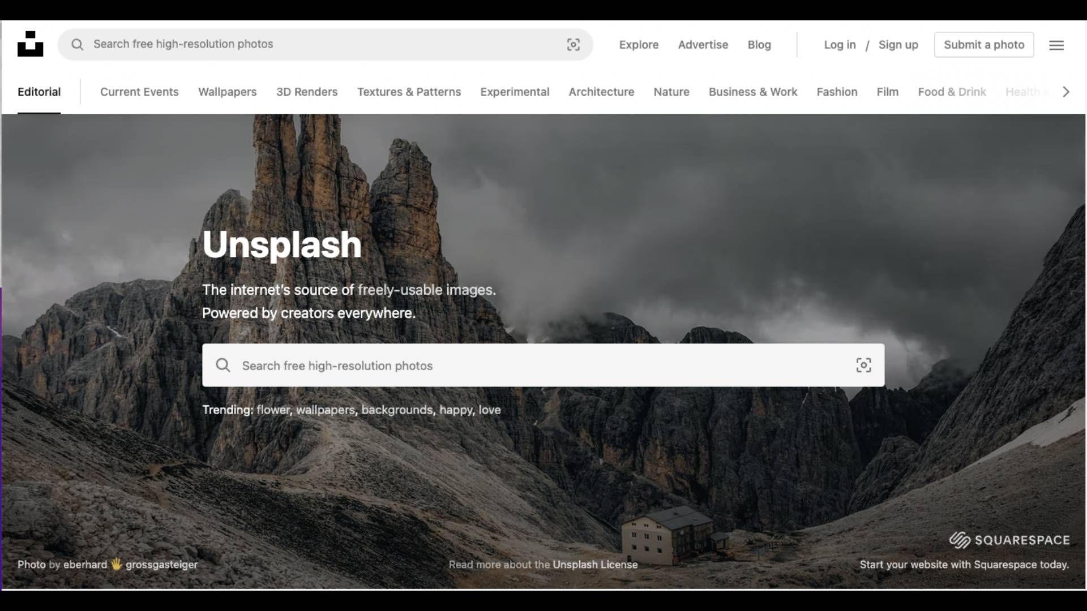Open the Wallpapers topic

point(228,92)
